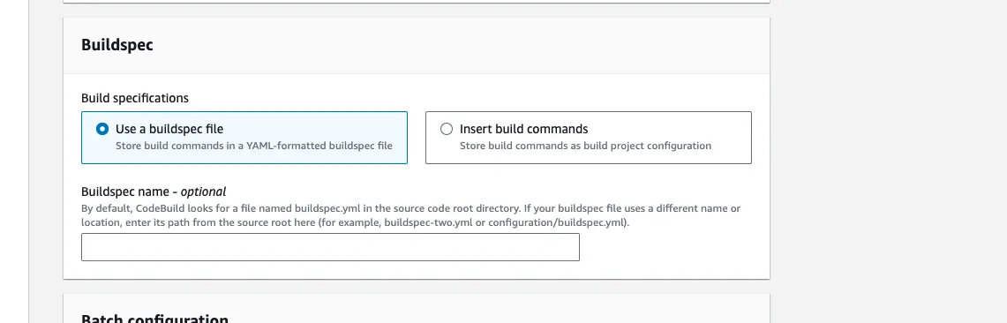Click the gray Buildspec header bar
This screenshot has width=1007, height=323.
[417, 46]
